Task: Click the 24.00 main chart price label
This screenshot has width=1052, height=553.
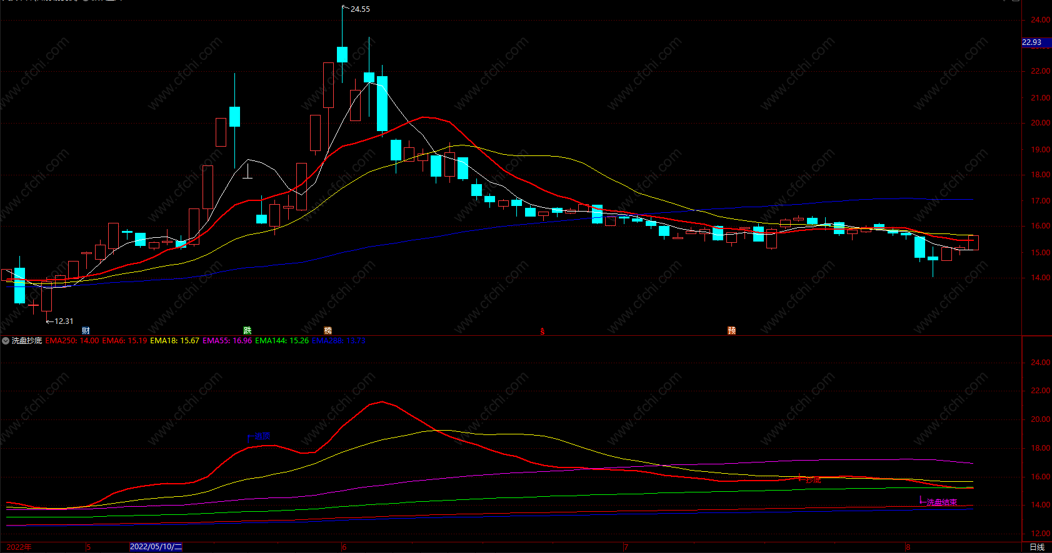Action: (1040, 20)
